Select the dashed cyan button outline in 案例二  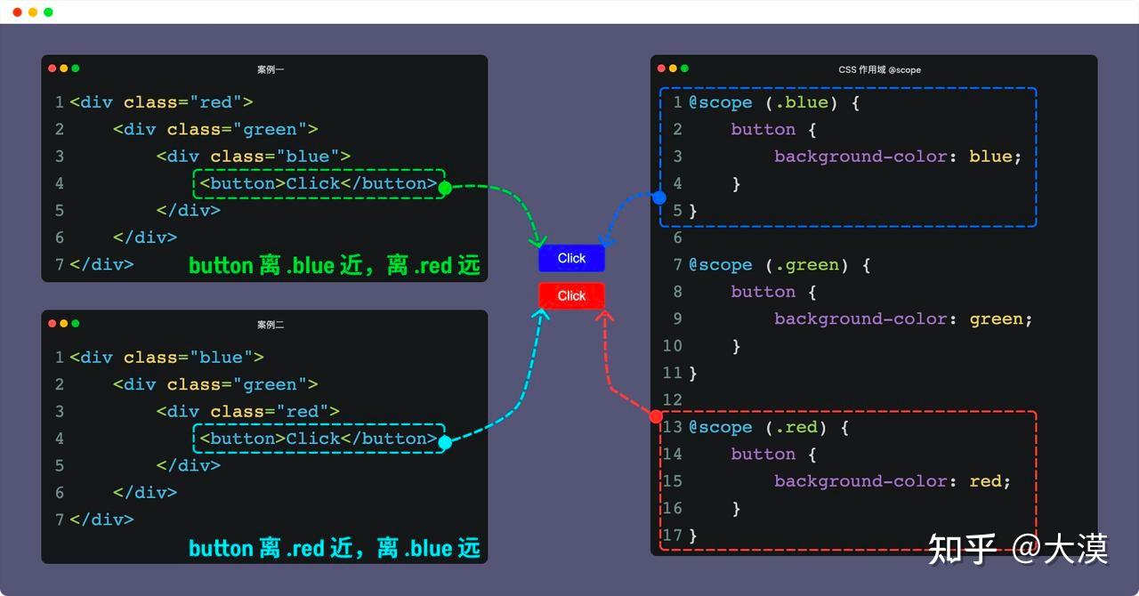point(318,438)
